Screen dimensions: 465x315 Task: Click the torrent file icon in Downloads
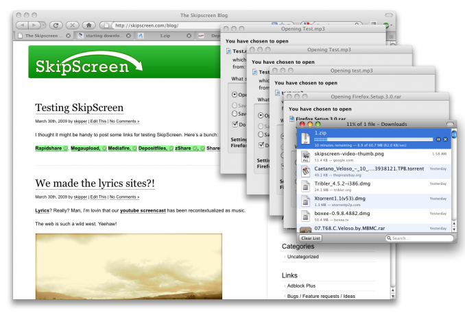(x=306, y=171)
